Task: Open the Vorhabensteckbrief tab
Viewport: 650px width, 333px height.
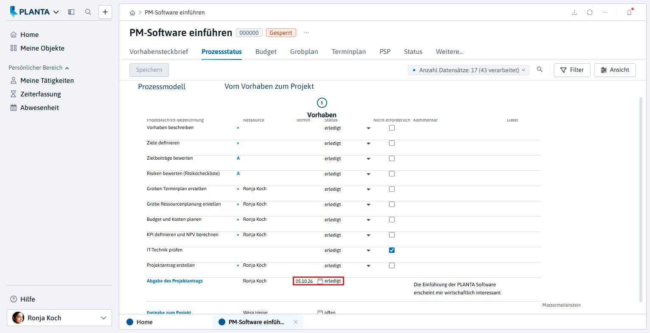Action: pos(159,52)
